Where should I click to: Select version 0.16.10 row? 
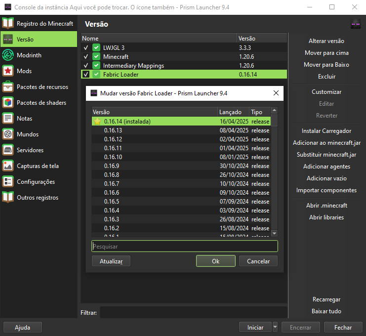point(181,157)
